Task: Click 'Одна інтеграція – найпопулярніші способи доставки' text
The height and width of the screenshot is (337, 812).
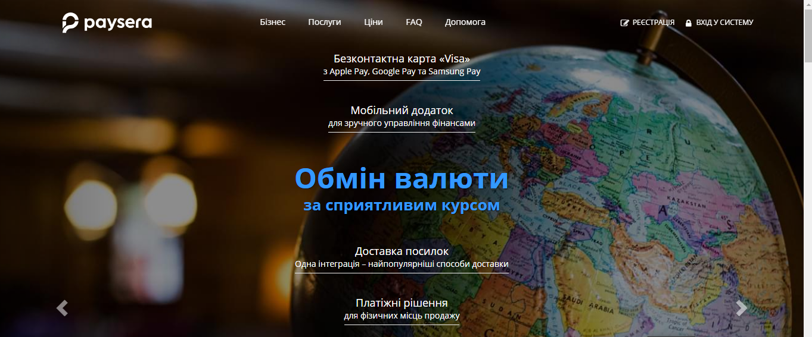Action: 402,264
